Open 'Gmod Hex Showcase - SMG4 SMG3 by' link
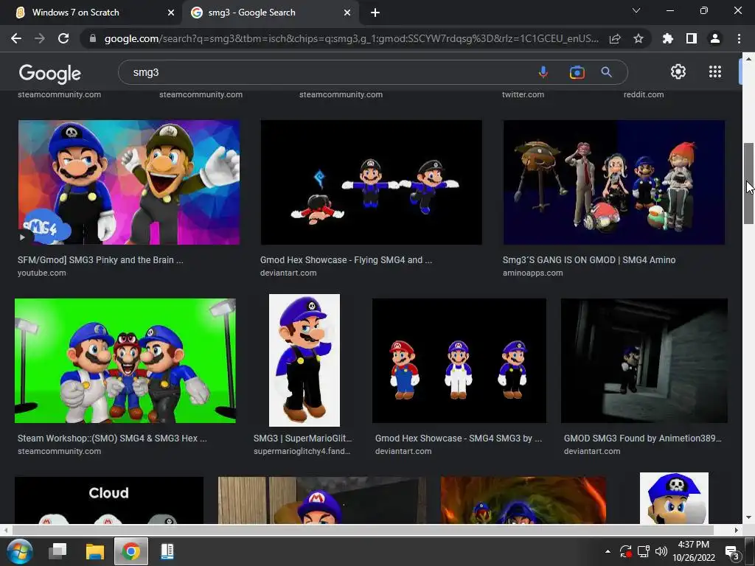Screen dimensions: 755x566 (459, 439)
